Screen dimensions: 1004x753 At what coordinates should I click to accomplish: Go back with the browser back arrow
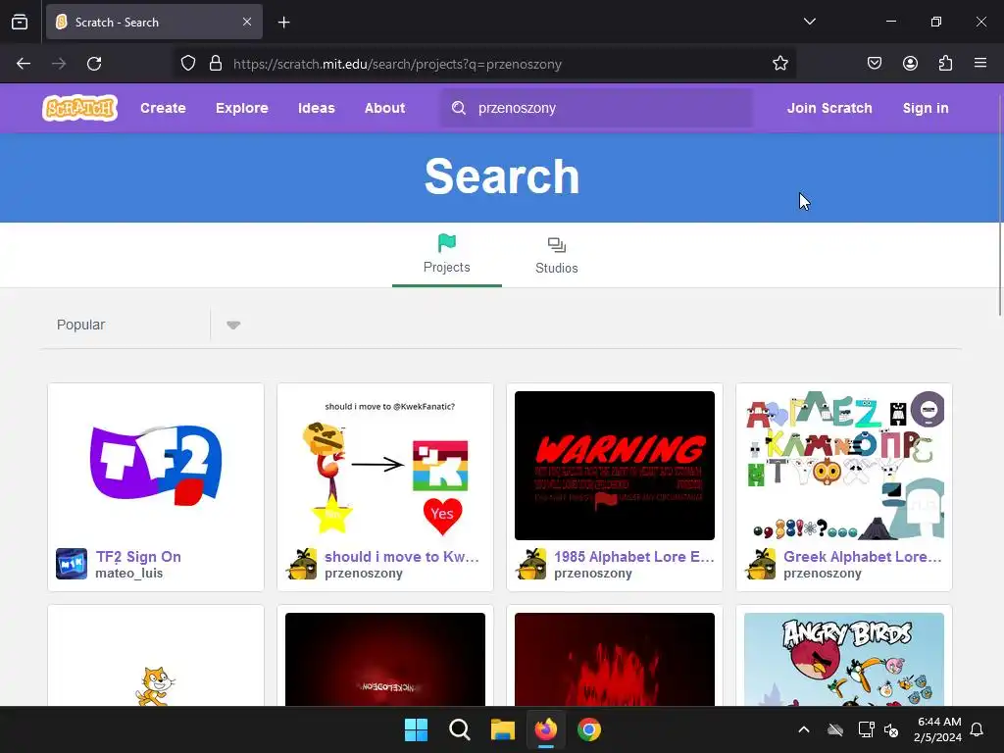coord(24,64)
